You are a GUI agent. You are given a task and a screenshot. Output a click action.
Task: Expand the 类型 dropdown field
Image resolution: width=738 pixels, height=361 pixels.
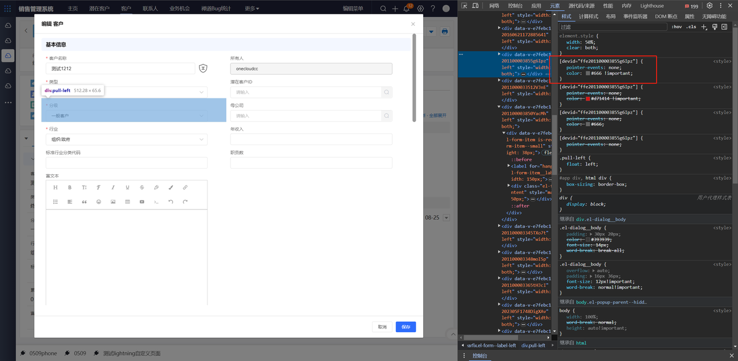(x=126, y=92)
